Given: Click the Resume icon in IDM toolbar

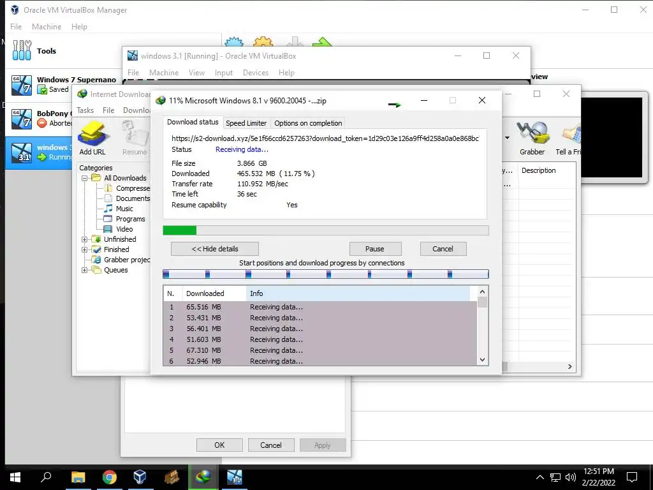Looking at the screenshot, I should [x=135, y=138].
